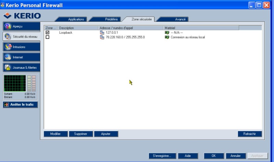Click the 127.0.0.1 address icon
Screen dimensions: 274x162
102,33
